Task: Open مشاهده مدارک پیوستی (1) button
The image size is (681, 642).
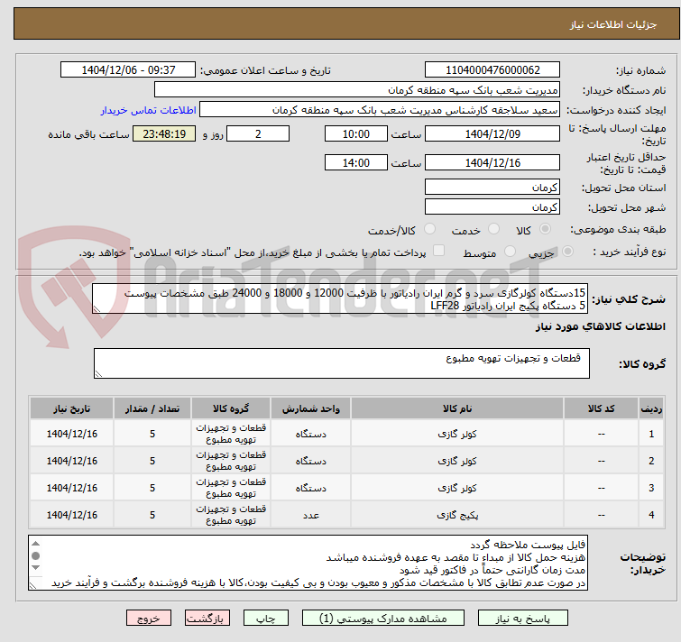Action: tap(383, 619)
